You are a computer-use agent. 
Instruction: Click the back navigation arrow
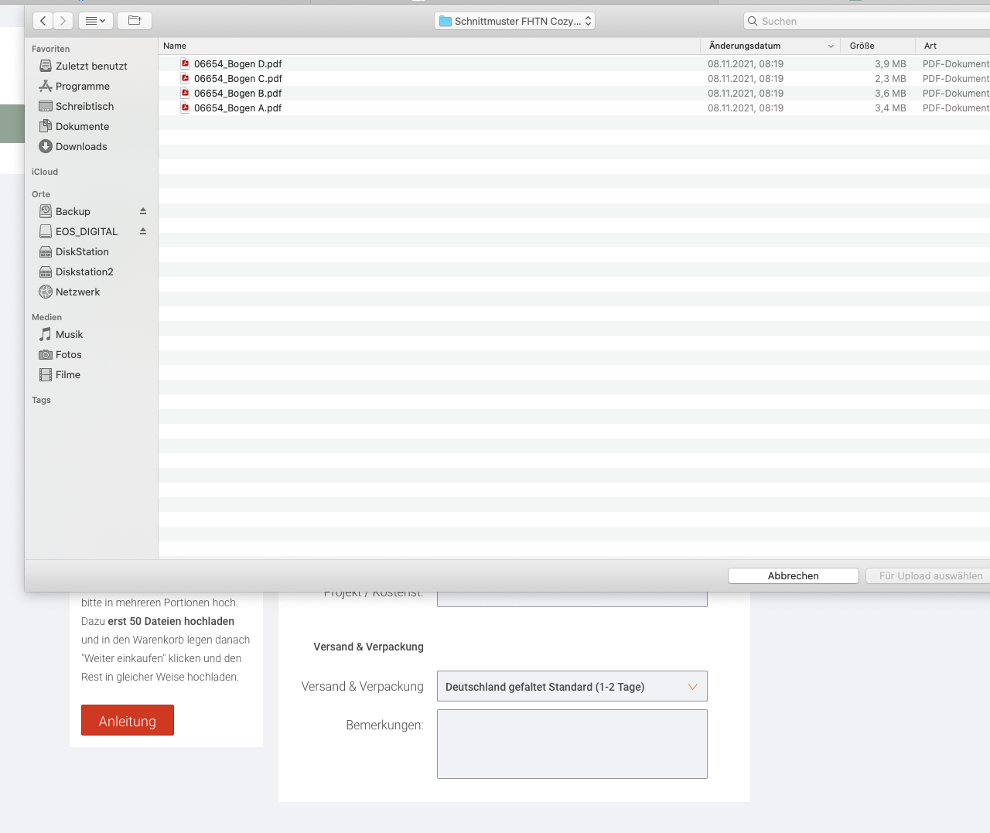(x=43, y=21)
